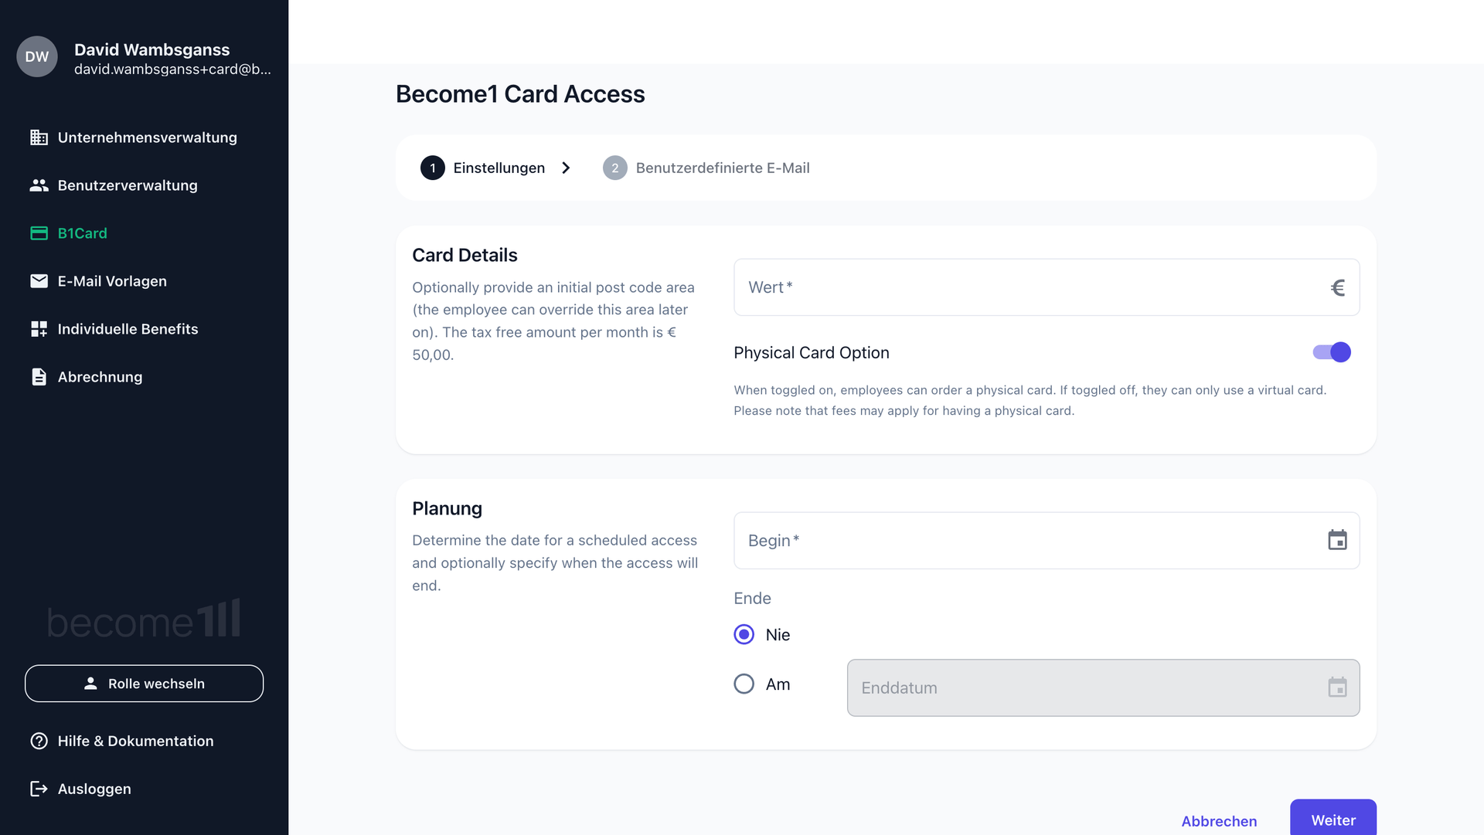Click the Abbrechen link
This screenshot has width=1484, height=835.
1219,820
